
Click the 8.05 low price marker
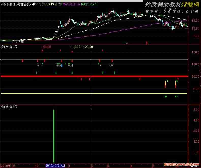coord(20,42)
